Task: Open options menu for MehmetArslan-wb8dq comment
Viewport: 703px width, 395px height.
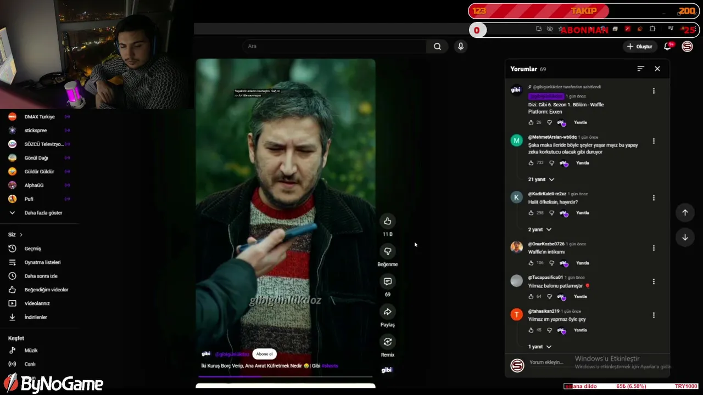Action: click(654, 141)
